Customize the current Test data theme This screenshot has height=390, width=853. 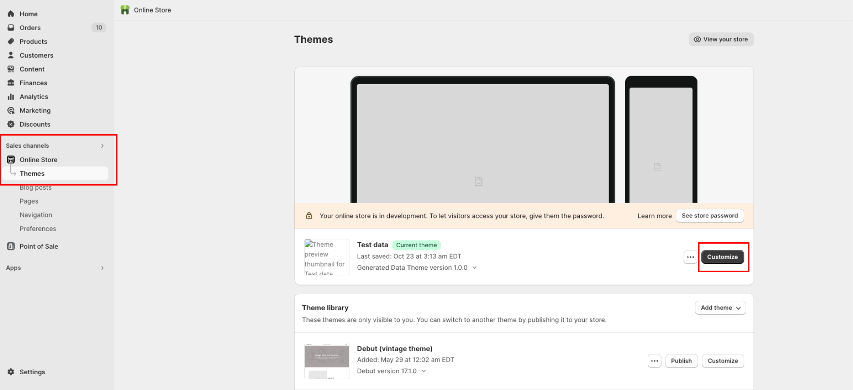coord(722,257)
